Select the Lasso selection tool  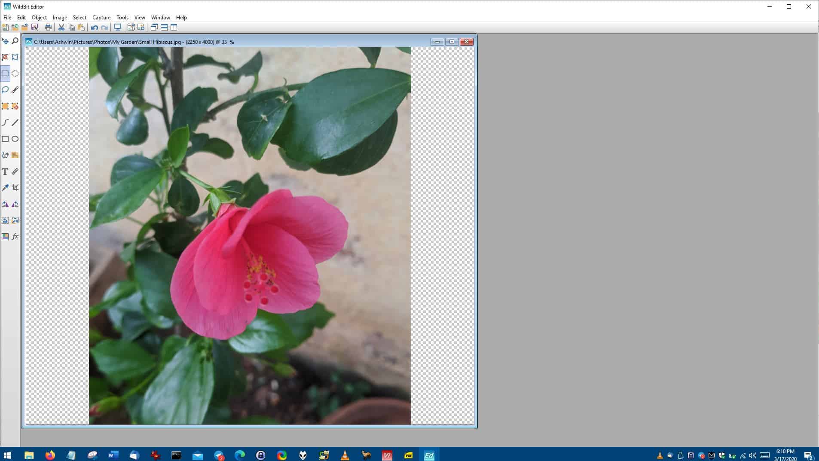pyautogui.click(x=5, y=90)
